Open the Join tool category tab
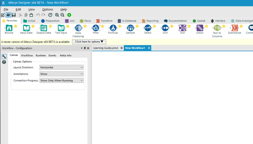This screenshot has width=253, height=144. [70, 21]
